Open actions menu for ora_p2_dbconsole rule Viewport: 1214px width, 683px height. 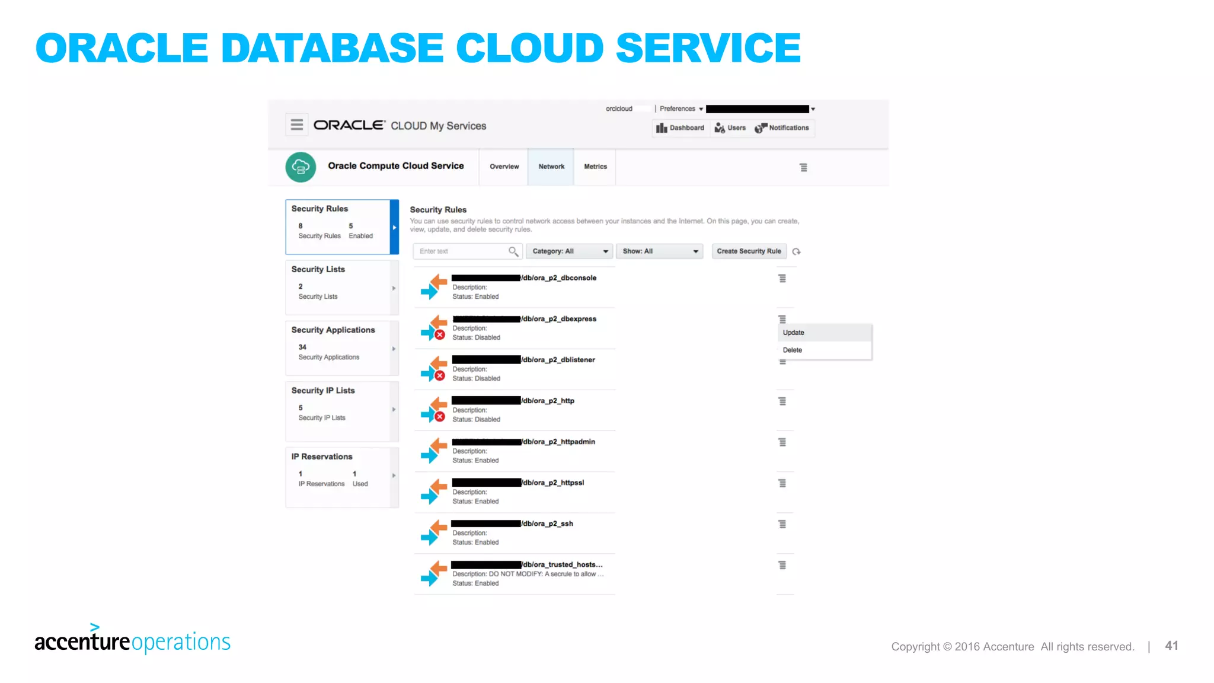tap(782, 279)
